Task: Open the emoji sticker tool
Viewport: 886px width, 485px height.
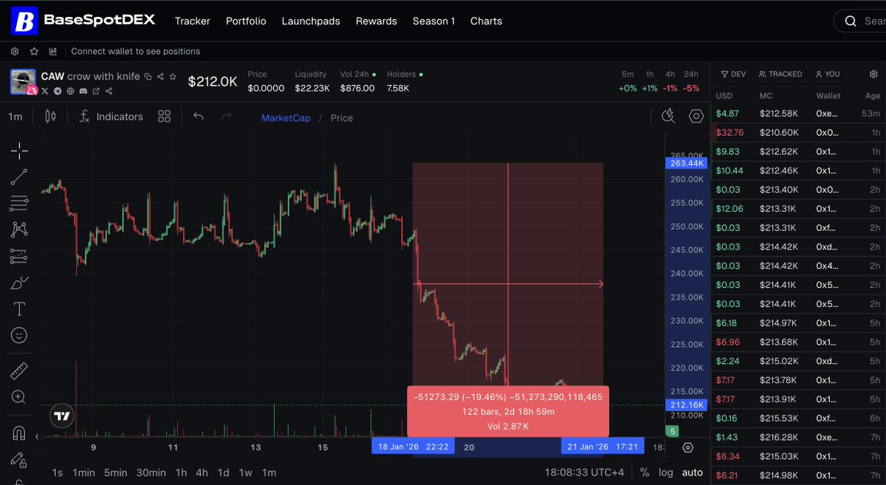Action: coord(19,335)
